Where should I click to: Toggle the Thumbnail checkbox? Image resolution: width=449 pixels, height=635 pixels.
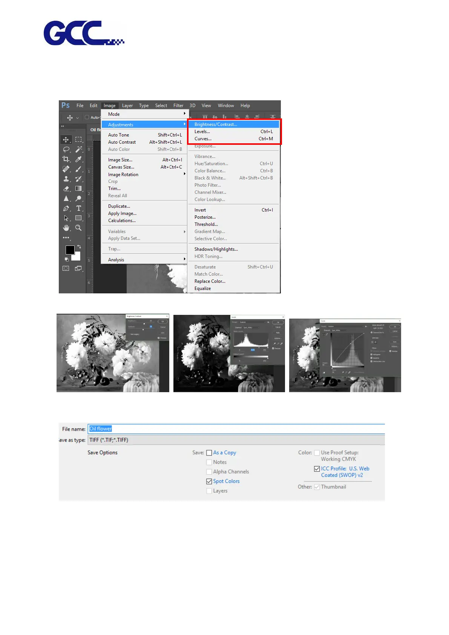(x=317, y=487)
